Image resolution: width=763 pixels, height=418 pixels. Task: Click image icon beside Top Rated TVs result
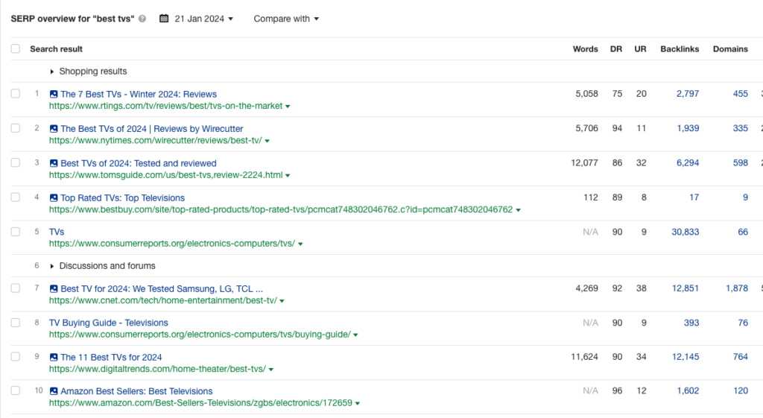54,198
